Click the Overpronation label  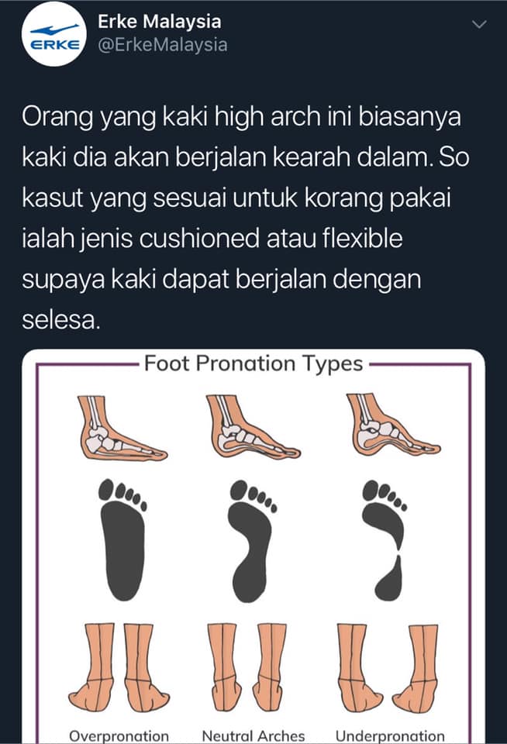119,735
